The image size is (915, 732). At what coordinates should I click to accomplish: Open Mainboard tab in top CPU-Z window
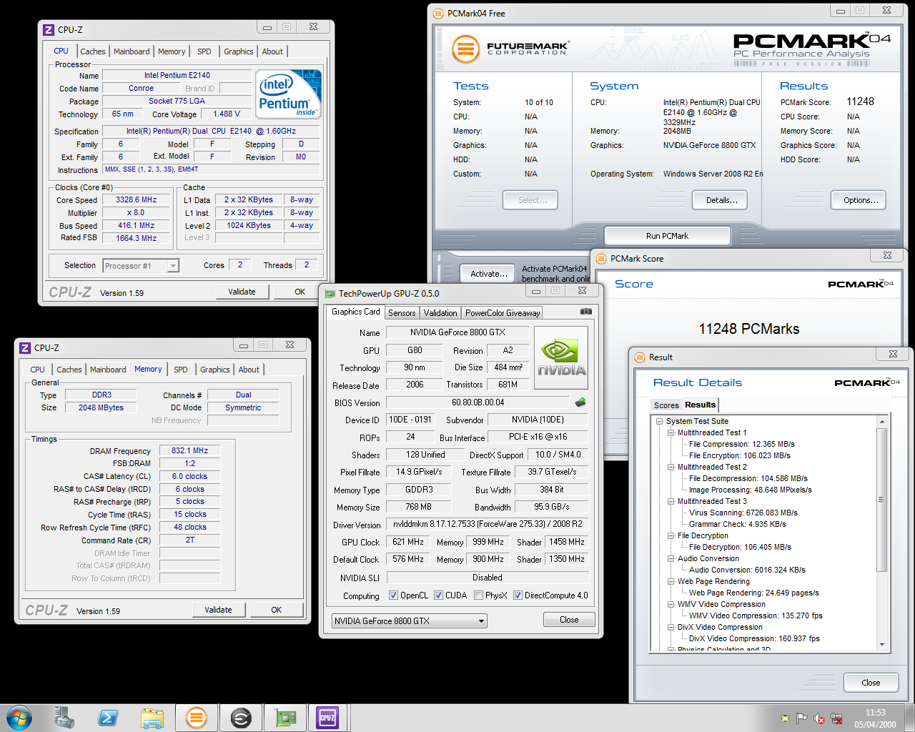point(132,51)
